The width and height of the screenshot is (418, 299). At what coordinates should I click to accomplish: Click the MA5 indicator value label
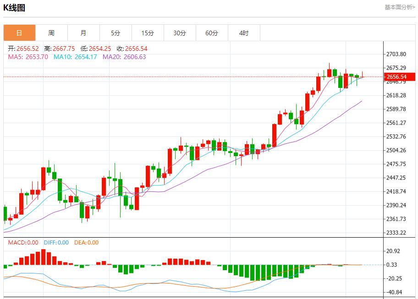click(x=28, y=57)
